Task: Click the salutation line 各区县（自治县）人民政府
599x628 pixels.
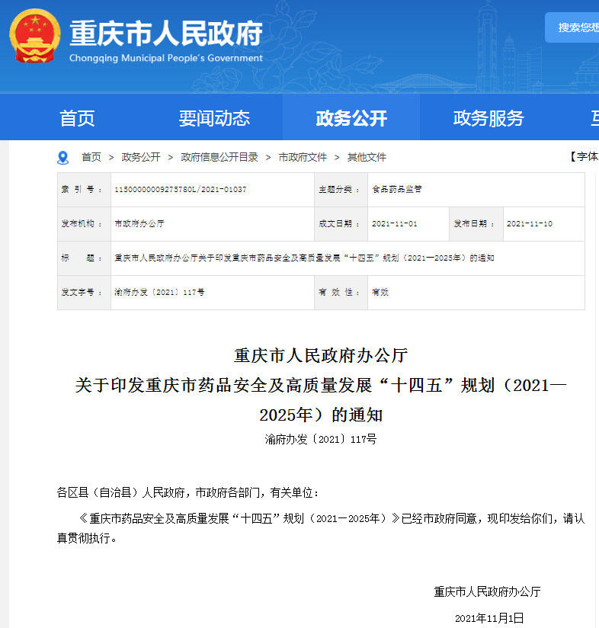Action: (x=187, y=492)
